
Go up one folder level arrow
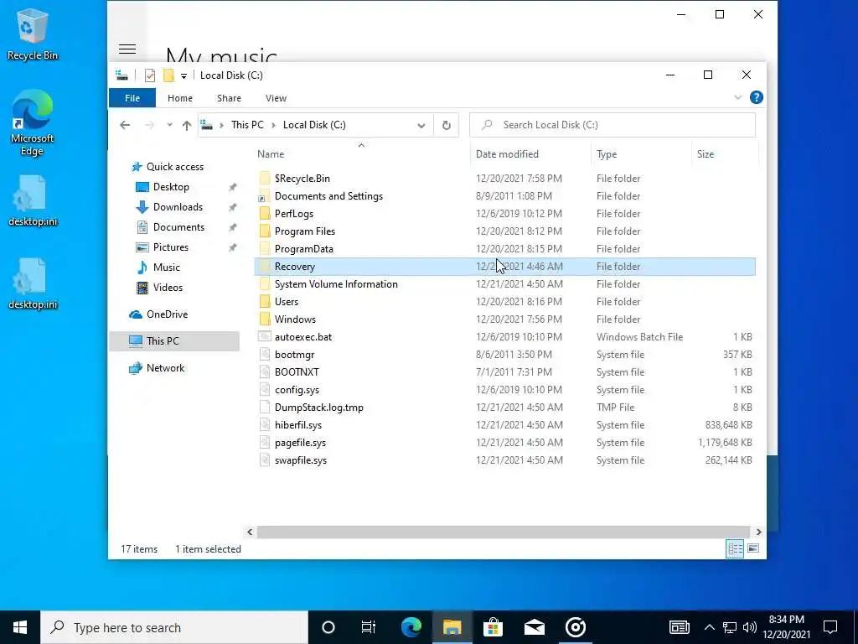pos(187,126)
